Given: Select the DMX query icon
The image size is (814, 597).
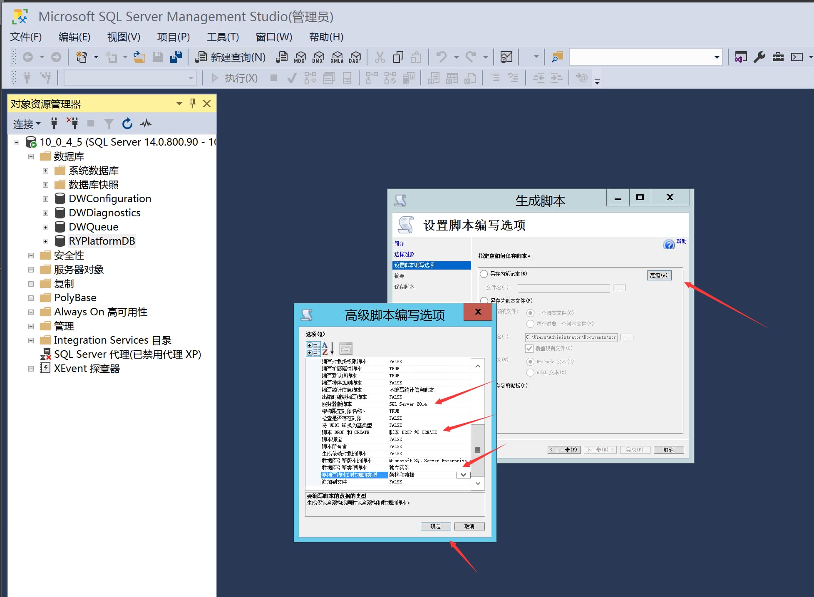Looking at the screenshot, I should tap(318, 57).
